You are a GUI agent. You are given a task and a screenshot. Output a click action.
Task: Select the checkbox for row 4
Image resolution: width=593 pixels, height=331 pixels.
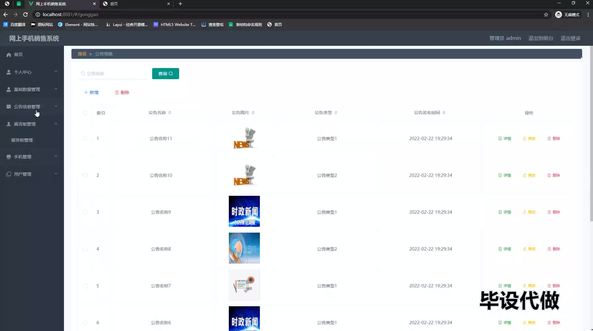coord(85,249)
